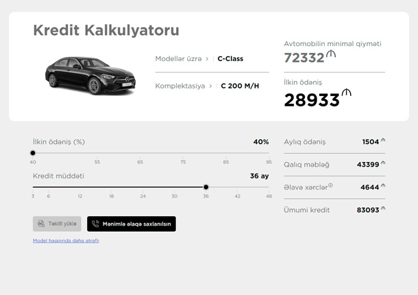Click the phone icon in the contact button
The width and height of the screenshot is (418, 295).
[95, 224]
